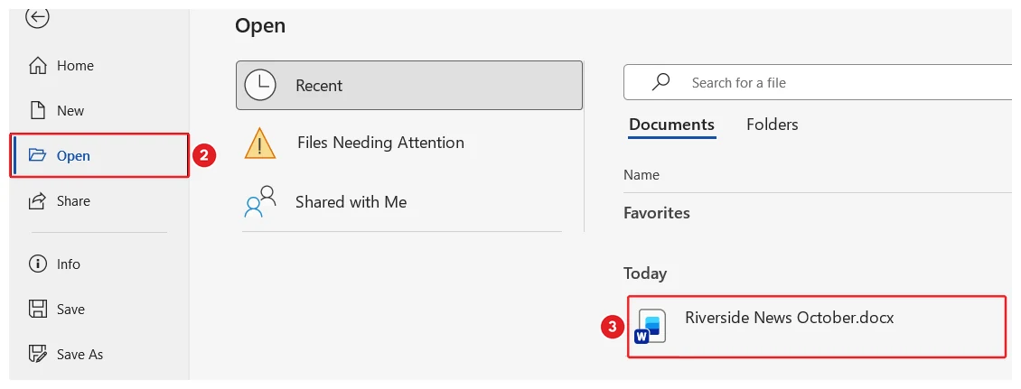
Task: Click the Shared with Me people icon
Action: click(260, 201)
